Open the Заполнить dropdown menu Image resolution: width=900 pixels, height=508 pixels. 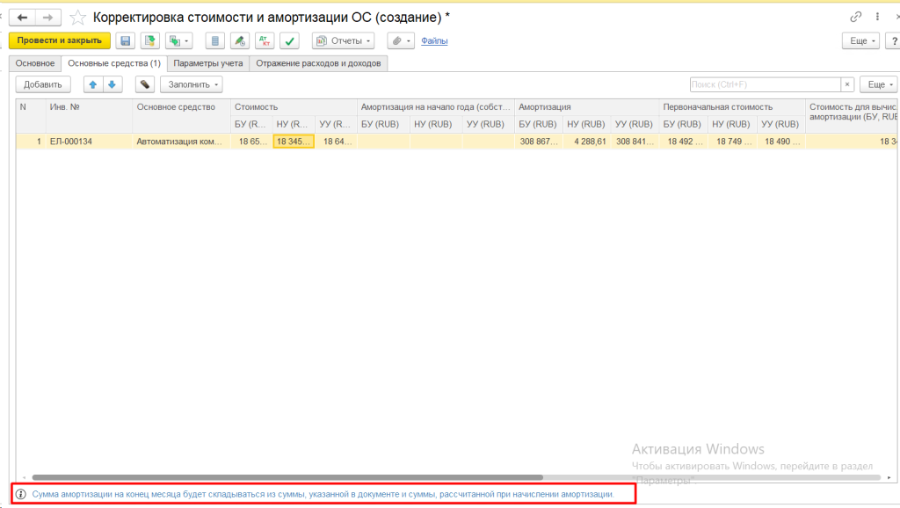pos(191,84)
